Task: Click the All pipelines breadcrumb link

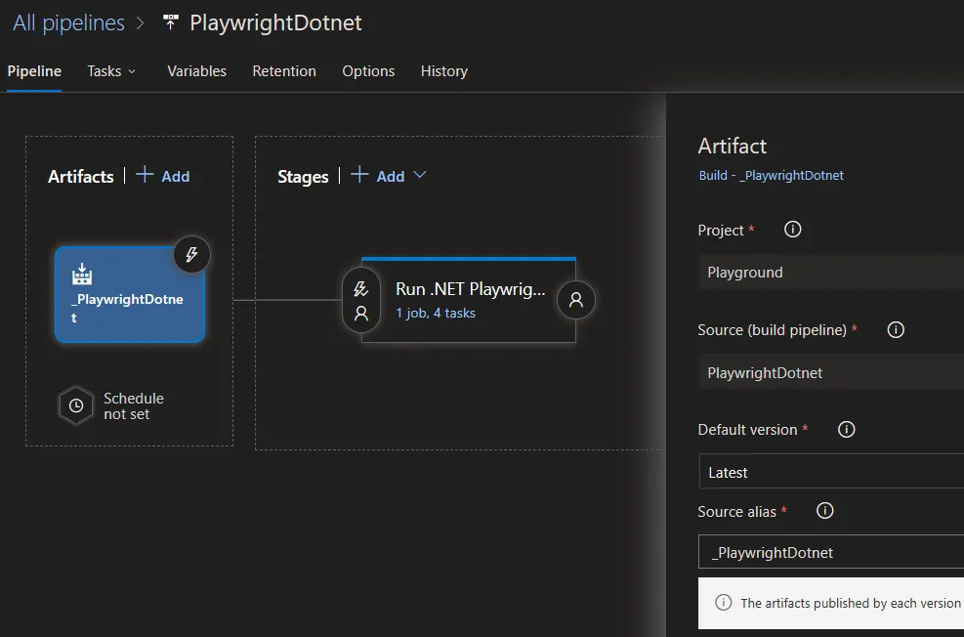Action: [x=68, y=22]
